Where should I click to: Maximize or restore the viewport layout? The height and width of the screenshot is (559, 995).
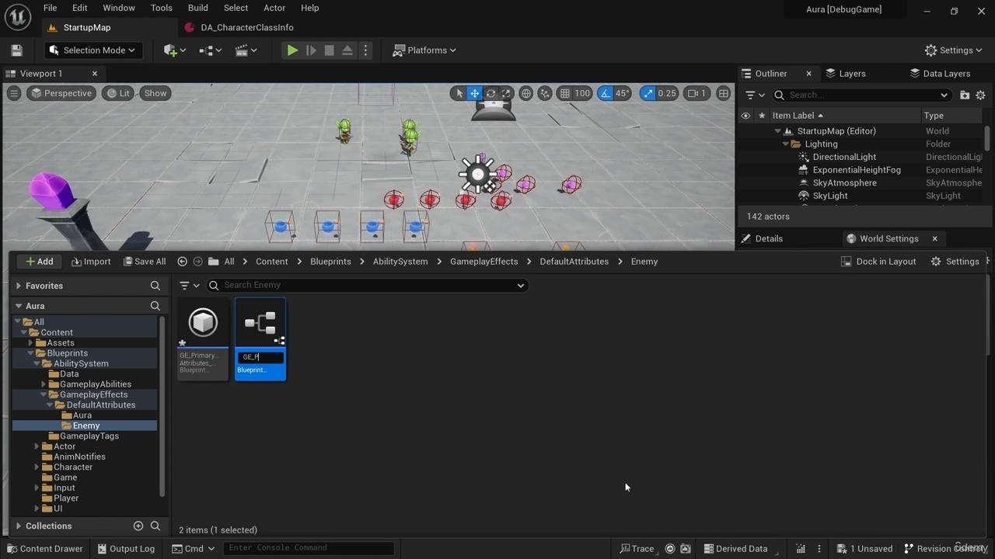point(724,93)
